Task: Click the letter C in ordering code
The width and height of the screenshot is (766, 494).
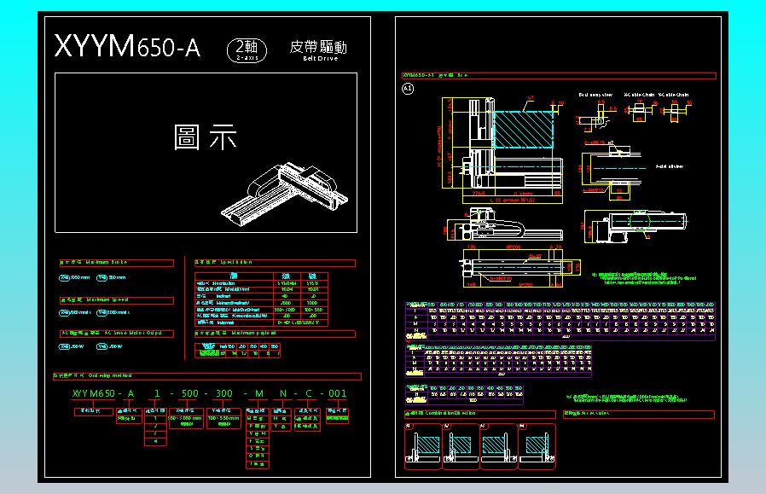Action: point(309,393)
